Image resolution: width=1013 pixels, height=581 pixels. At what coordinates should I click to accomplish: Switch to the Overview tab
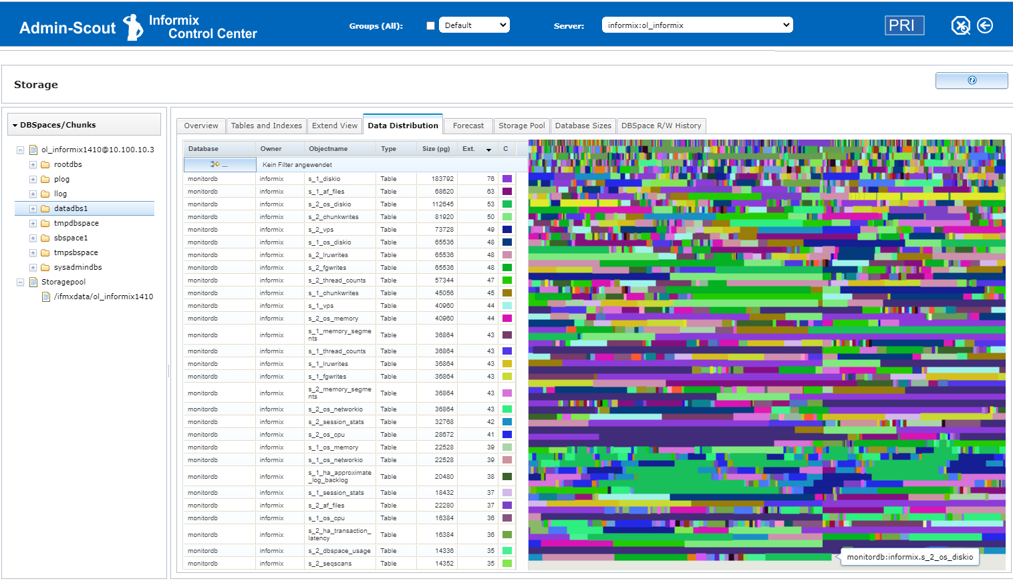[x=201, y=126]
